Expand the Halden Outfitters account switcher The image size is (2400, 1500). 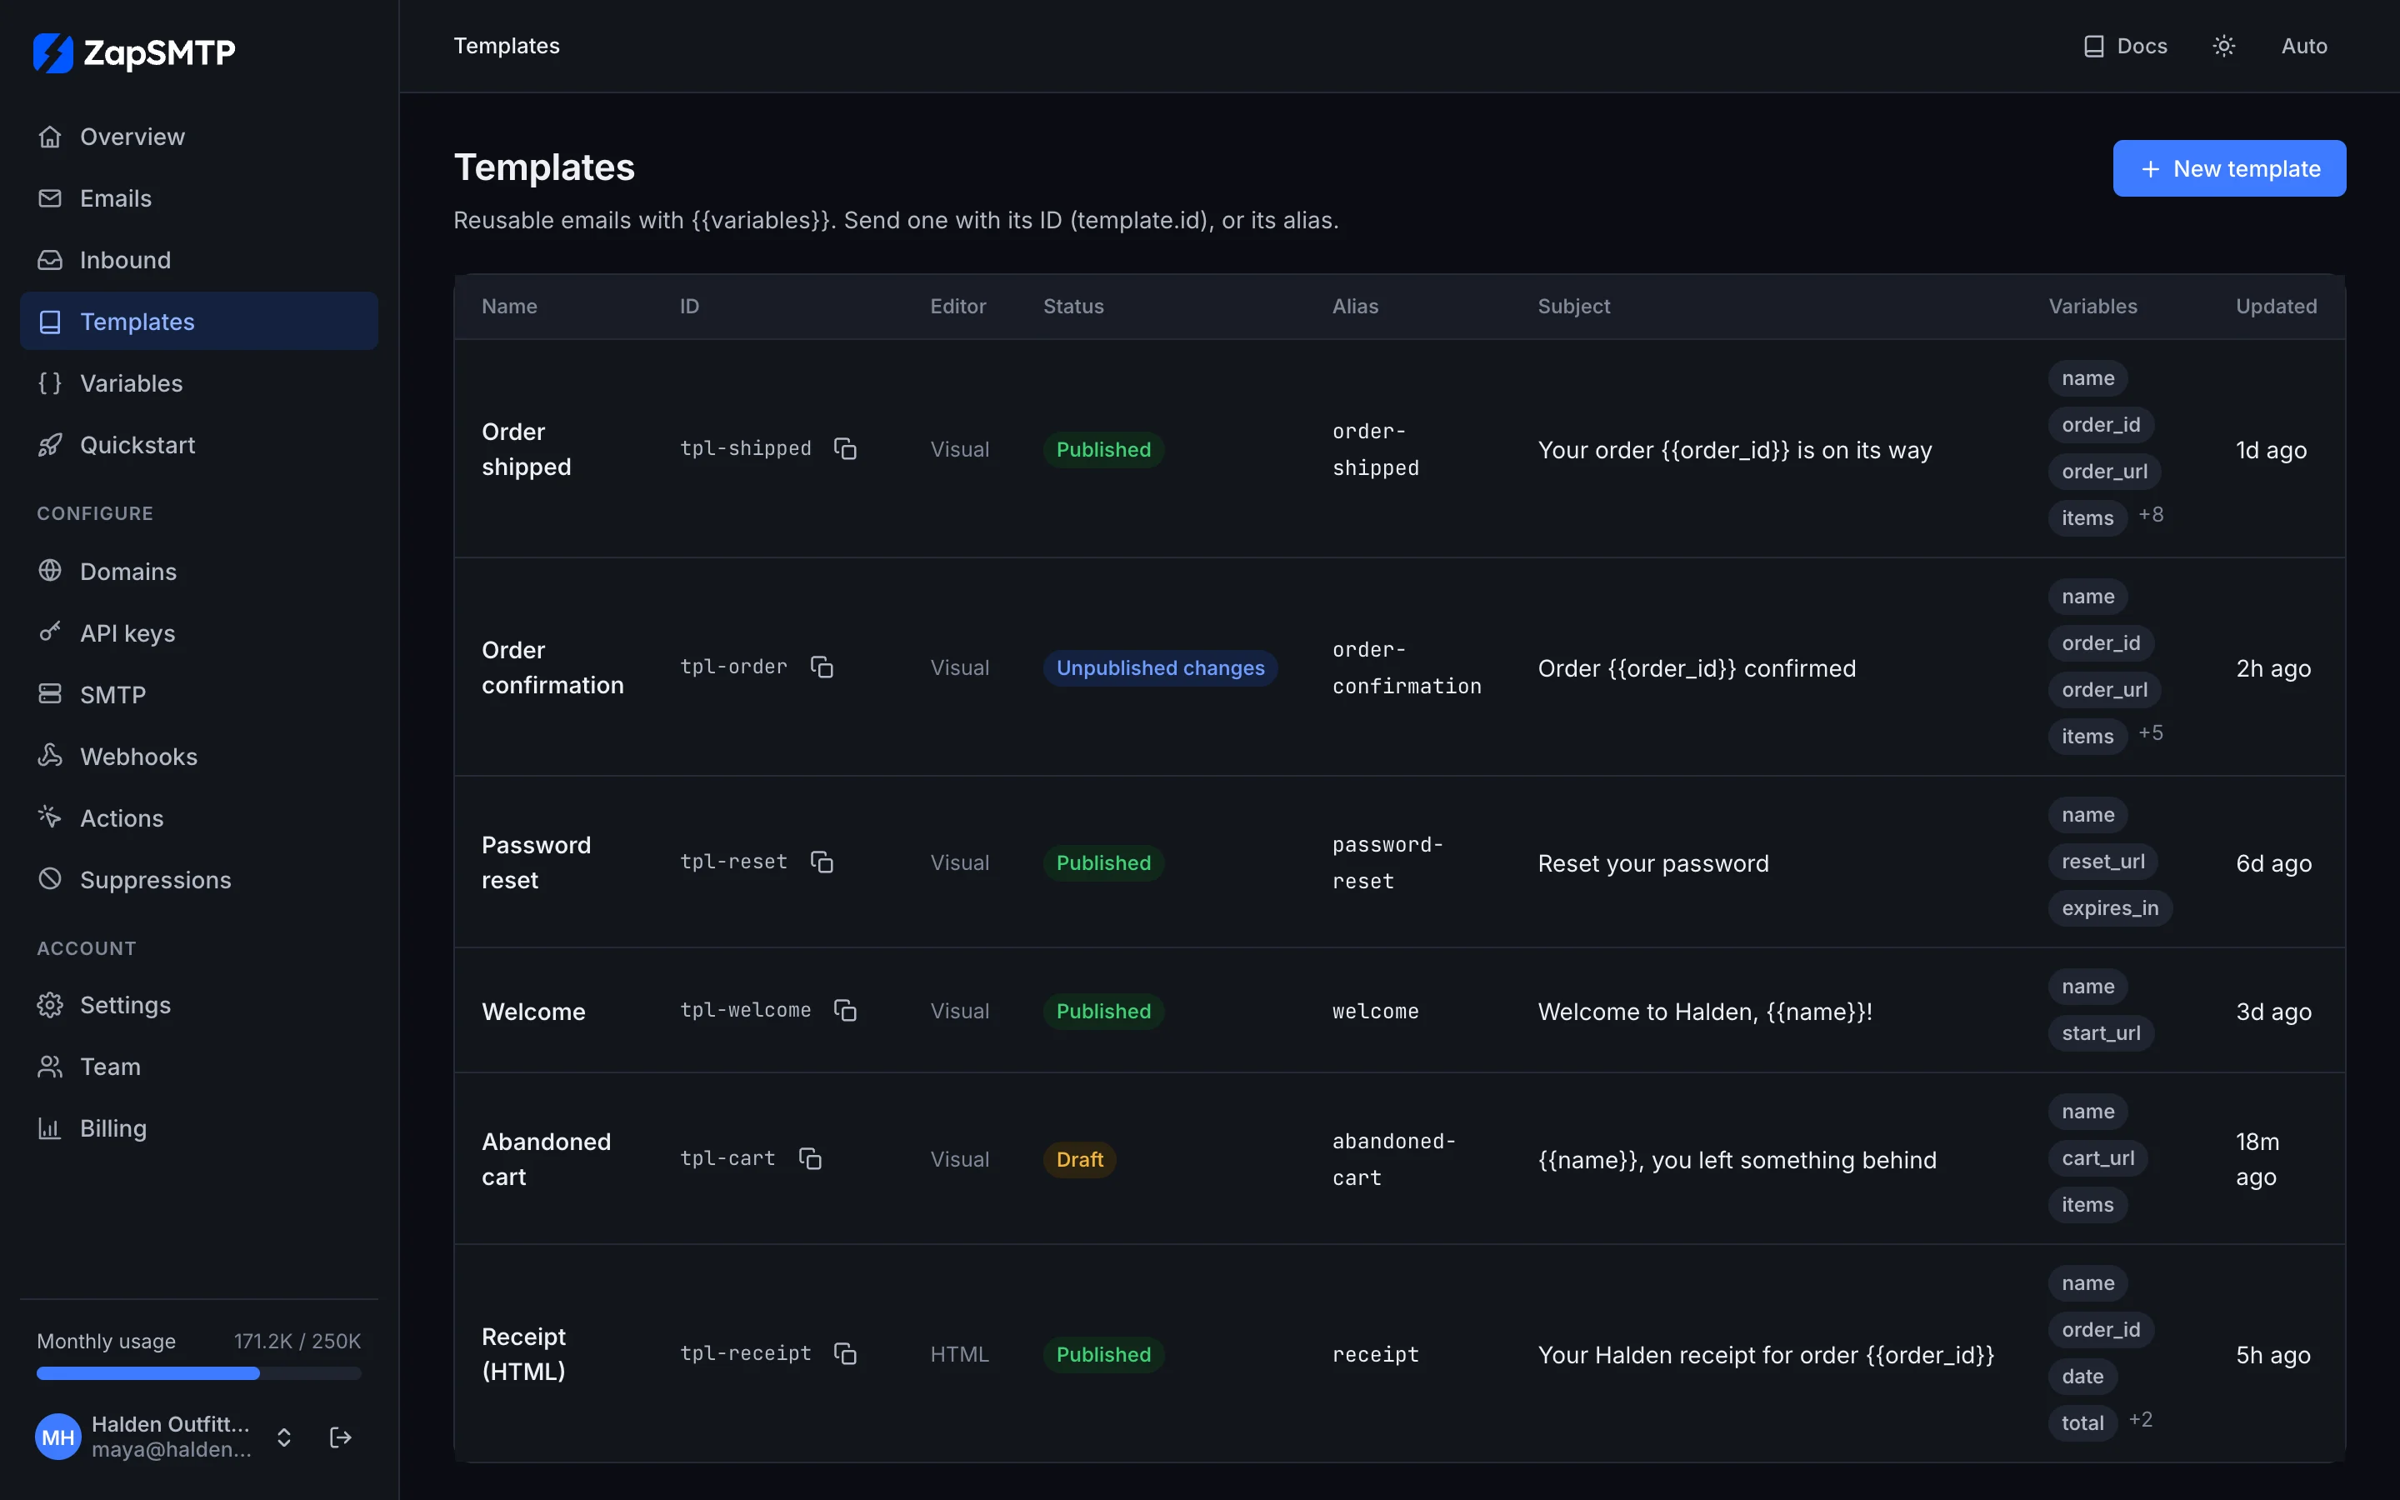(283, 1437)
